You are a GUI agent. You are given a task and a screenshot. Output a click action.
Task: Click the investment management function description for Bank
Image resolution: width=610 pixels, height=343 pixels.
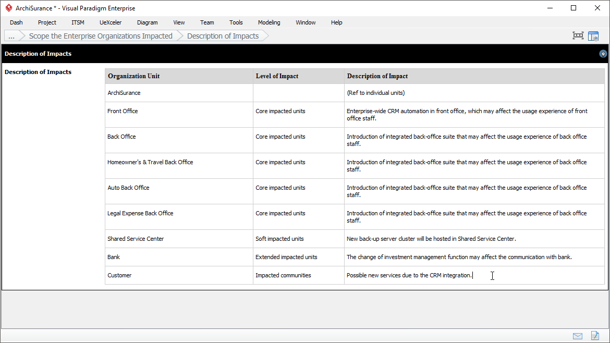(x=474, y=257)
